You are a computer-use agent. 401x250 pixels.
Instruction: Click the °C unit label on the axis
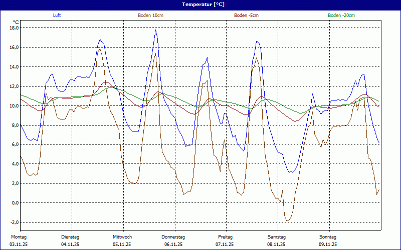coord(16,22)
